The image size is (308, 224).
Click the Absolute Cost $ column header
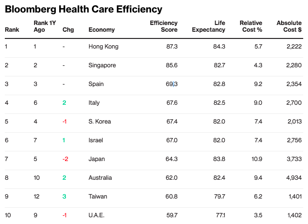289,26
